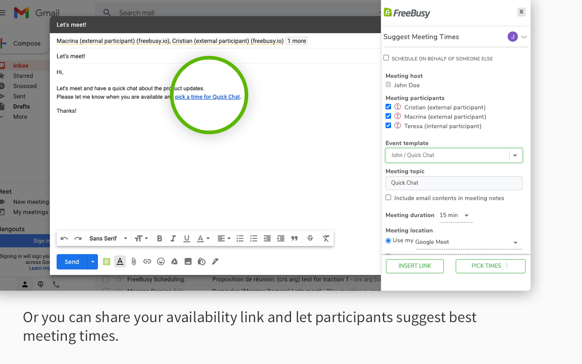Open the Inbox folder

[21, 66]
